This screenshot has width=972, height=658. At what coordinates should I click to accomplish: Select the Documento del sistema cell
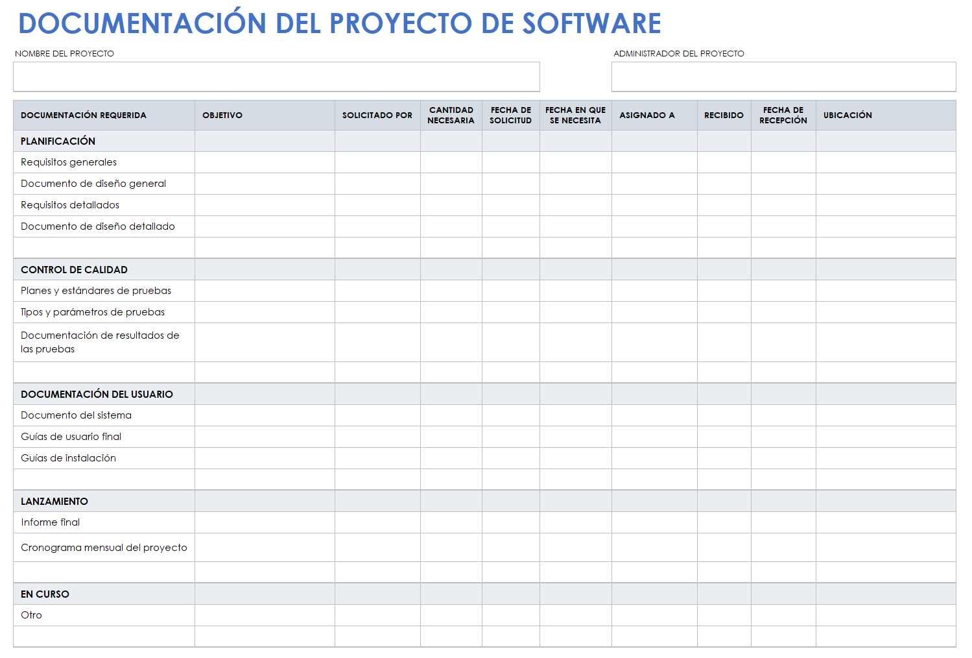pos(104,415)
